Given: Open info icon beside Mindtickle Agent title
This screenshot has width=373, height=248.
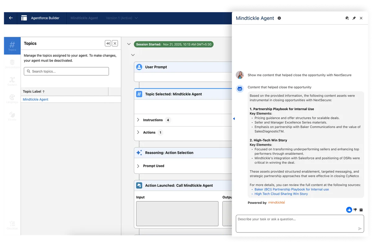Looking at the screenshot, I should (279, 18).
